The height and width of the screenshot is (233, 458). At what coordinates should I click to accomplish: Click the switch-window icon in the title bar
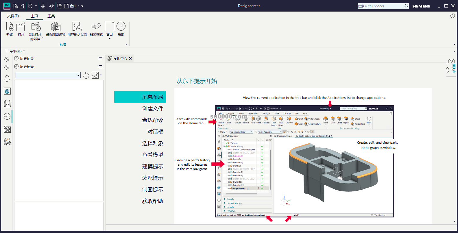pyautogui.click(x=60, y=6)
